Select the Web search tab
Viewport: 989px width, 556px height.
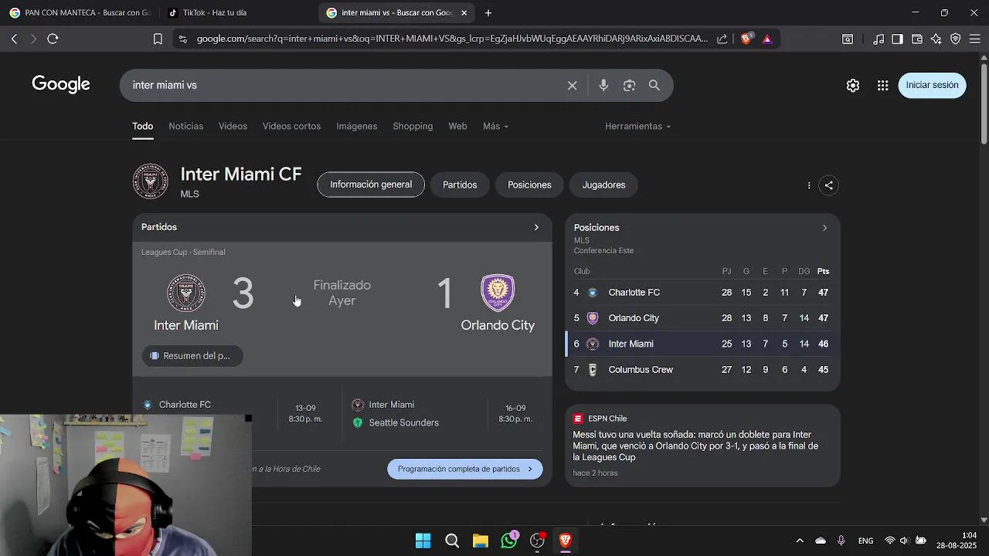point(457,126)
